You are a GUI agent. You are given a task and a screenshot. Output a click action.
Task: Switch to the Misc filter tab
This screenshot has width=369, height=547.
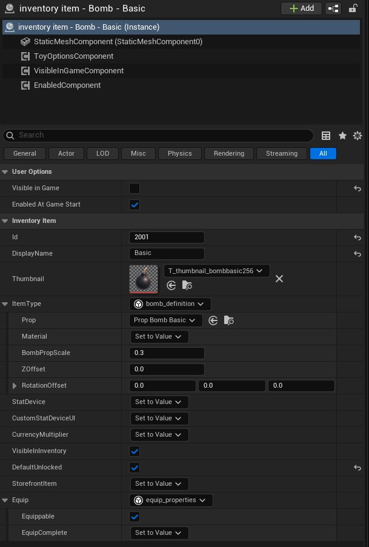138,153
